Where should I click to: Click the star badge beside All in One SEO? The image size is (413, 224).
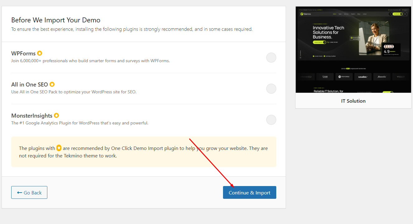click(52, 84)
